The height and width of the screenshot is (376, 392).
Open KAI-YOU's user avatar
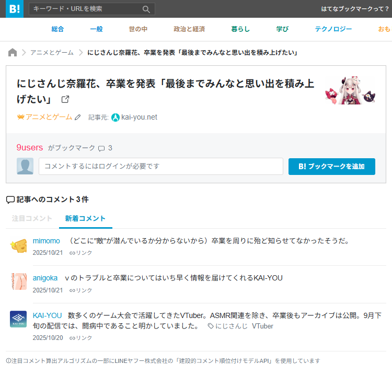click(19, 319)
